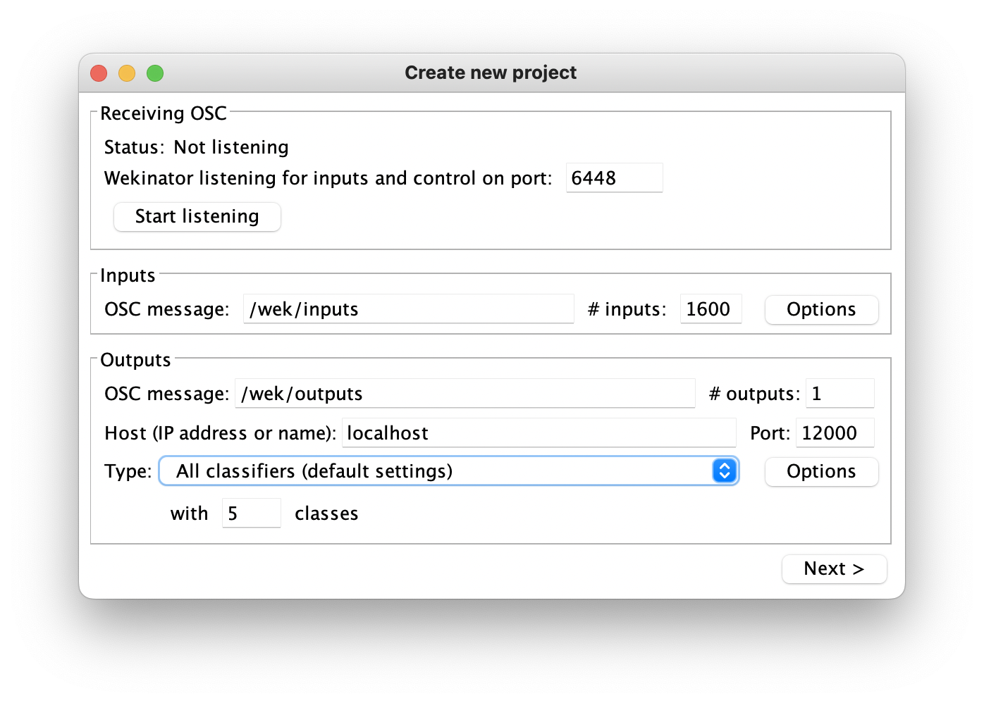Click the # outputs field showing 1
This screenshot has width=984, height=703.
coord(840,393)
